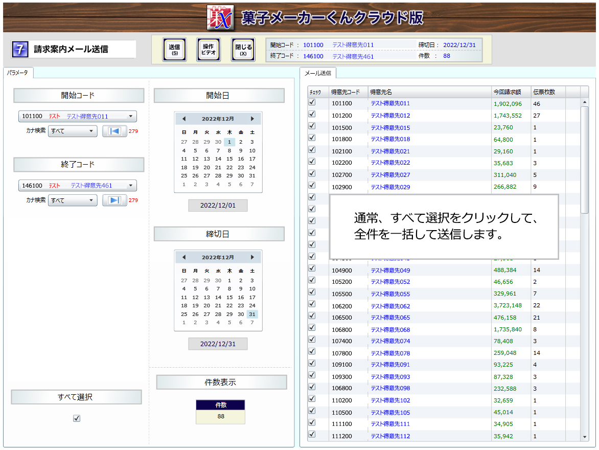This screenshot has height=450, width=599.
Task: Click the 2022/12/31 closing date field
Action: pyautogui.click(x=218, y=344)
